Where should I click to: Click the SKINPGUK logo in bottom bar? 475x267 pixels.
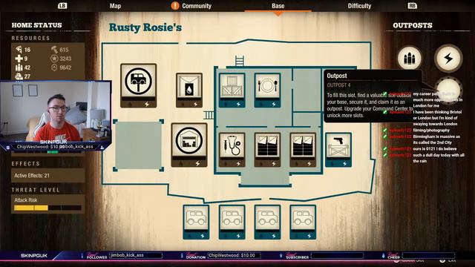point(34,255)
